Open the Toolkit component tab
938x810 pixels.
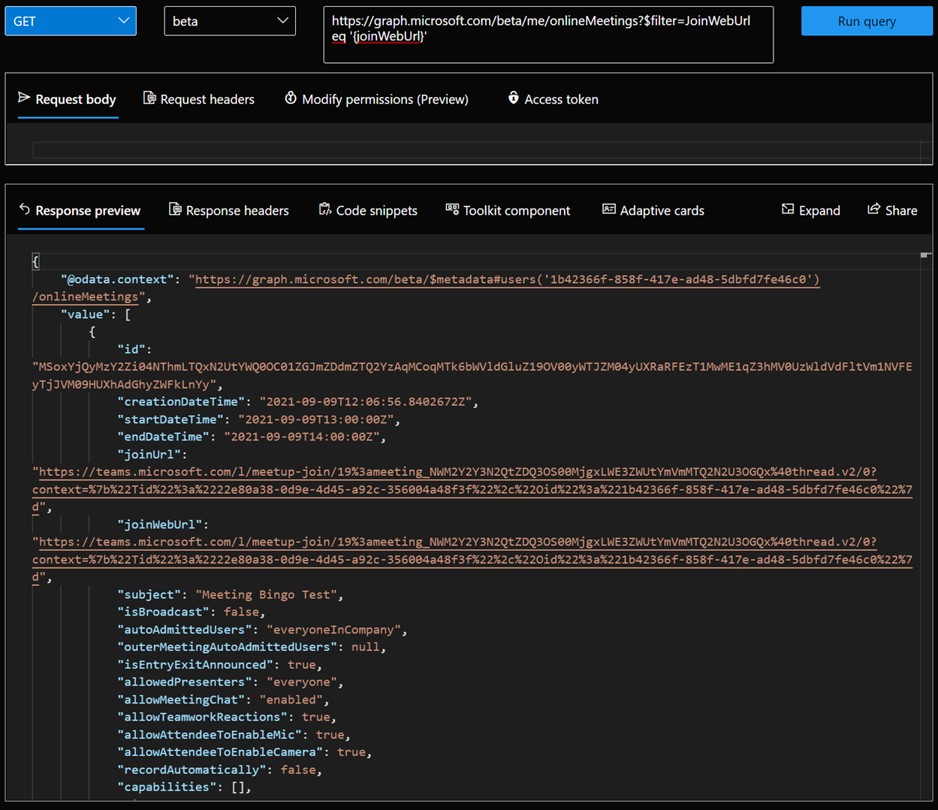click(x=508, y=210)
